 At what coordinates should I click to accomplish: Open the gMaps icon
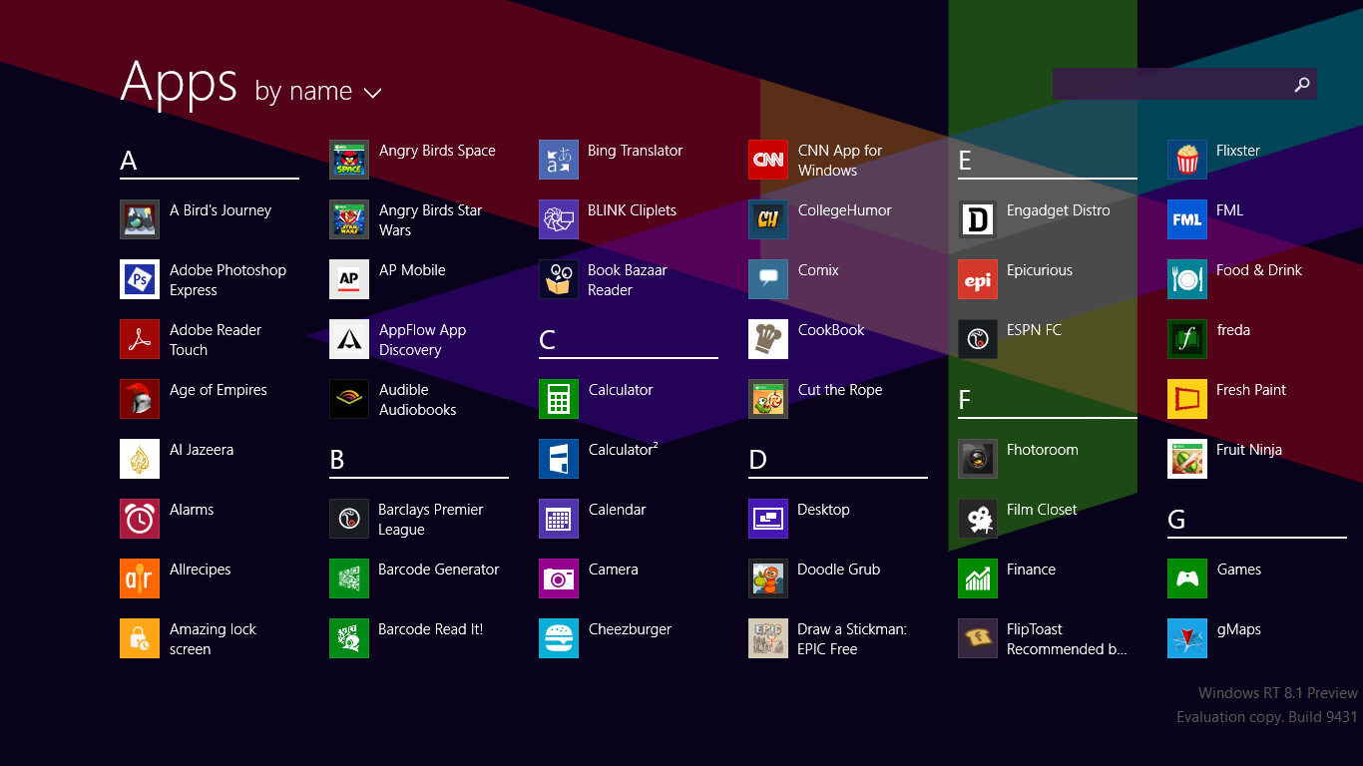pos(1187,638)
